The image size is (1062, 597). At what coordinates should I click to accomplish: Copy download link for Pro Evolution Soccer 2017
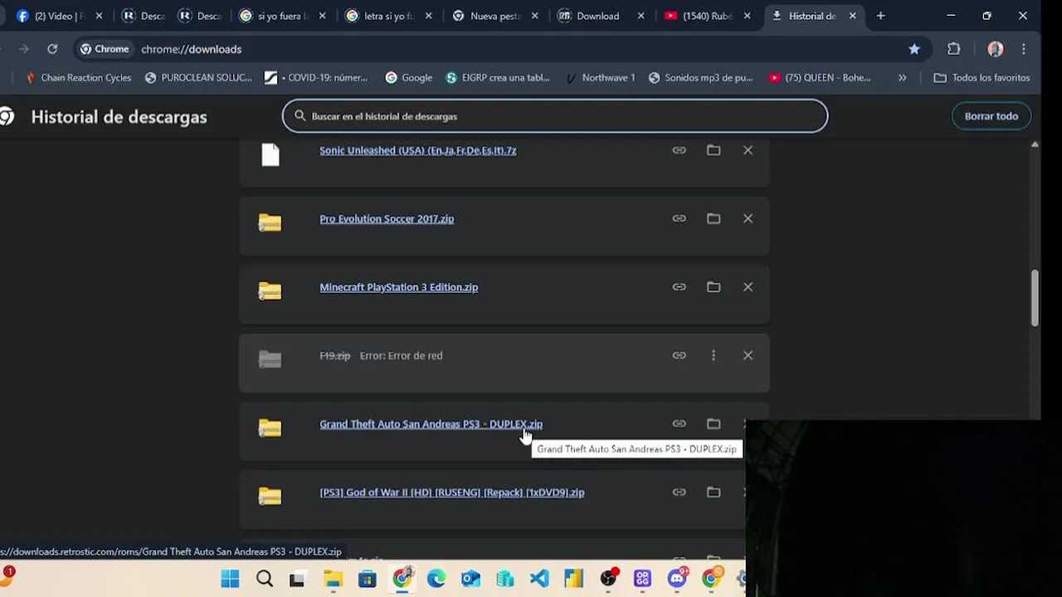[x=679, y=219]
